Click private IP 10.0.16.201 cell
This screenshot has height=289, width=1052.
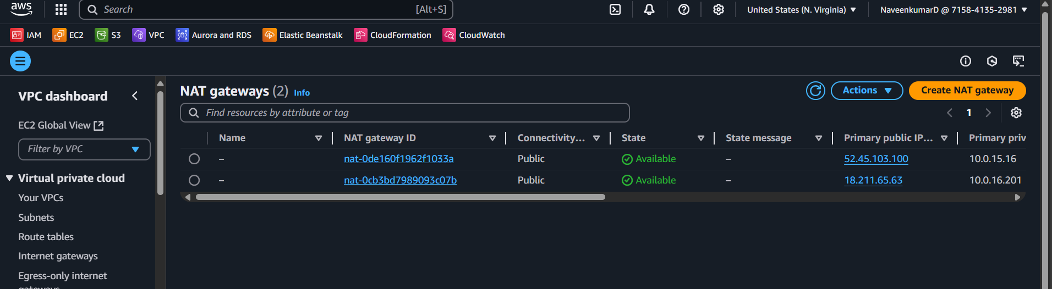(995, 180)
